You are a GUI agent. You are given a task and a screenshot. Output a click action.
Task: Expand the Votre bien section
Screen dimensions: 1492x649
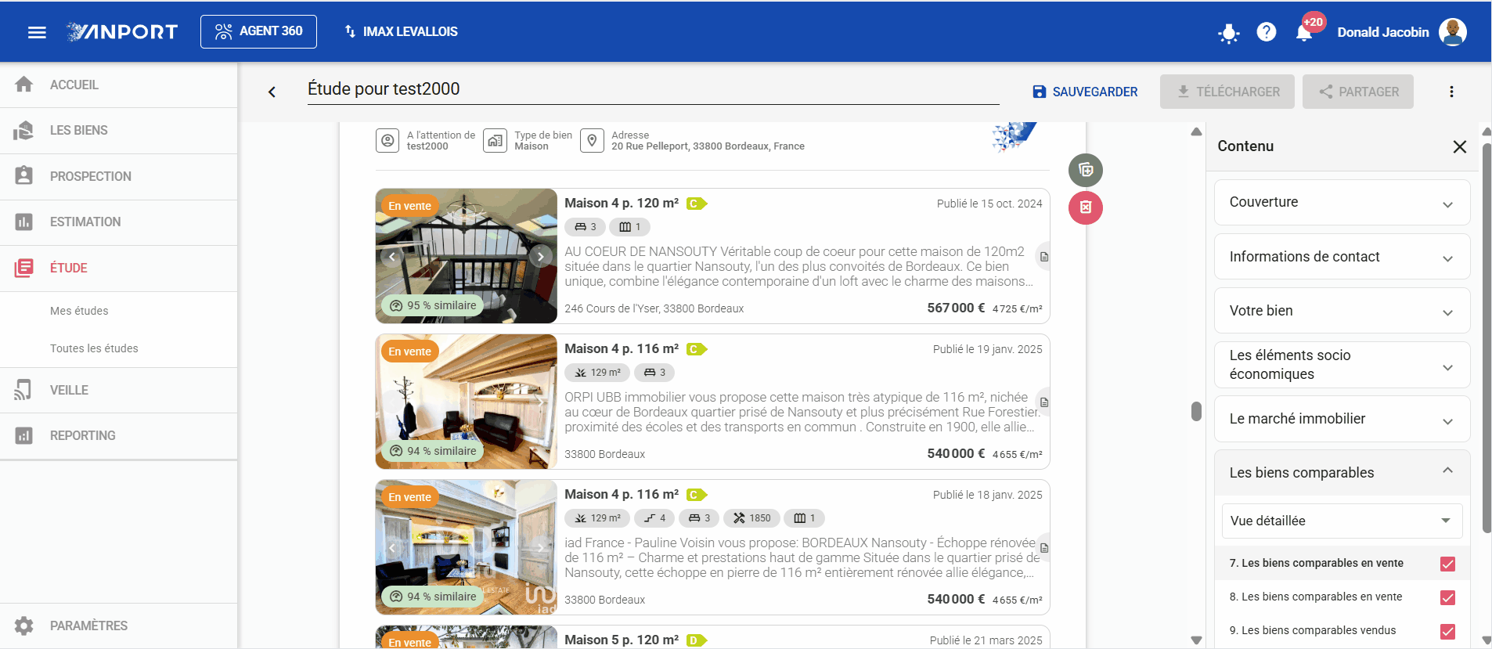(1342, 311)
